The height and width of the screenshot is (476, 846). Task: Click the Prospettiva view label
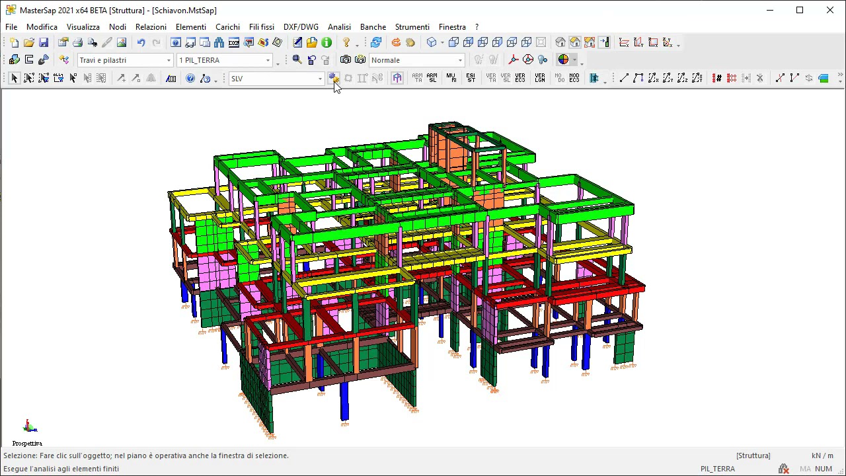[27, 444]
